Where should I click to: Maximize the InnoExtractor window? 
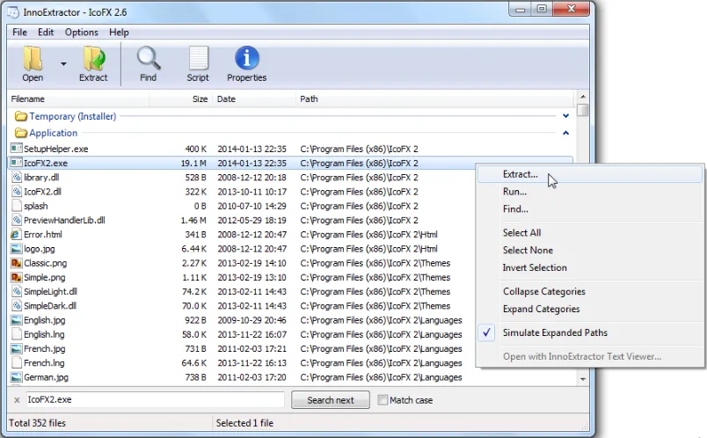pos(542,9)
